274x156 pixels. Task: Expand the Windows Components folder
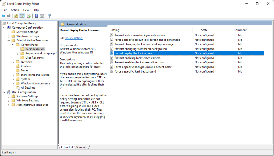coord(13,83)
